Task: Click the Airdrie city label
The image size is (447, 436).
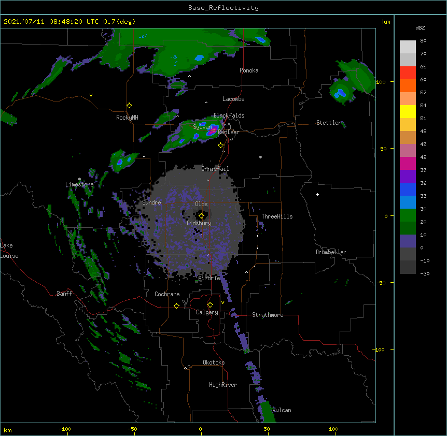Action: click(x=209, y=278)
